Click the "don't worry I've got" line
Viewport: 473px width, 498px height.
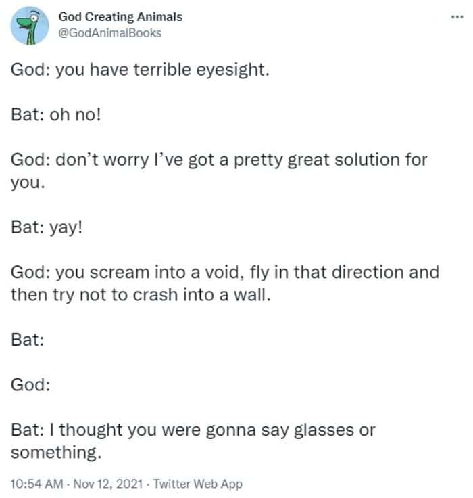click(x=219, y=162)
